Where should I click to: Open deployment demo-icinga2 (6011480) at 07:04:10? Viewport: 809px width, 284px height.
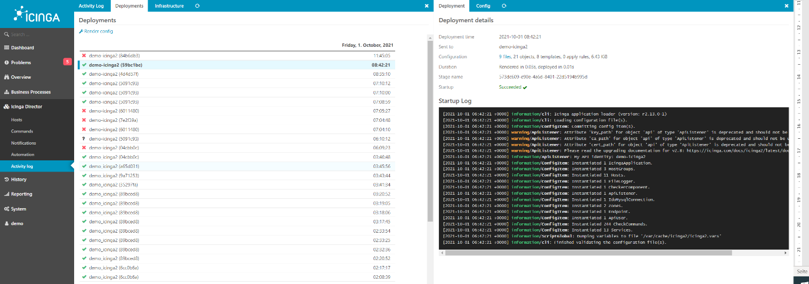click(236, 129)
